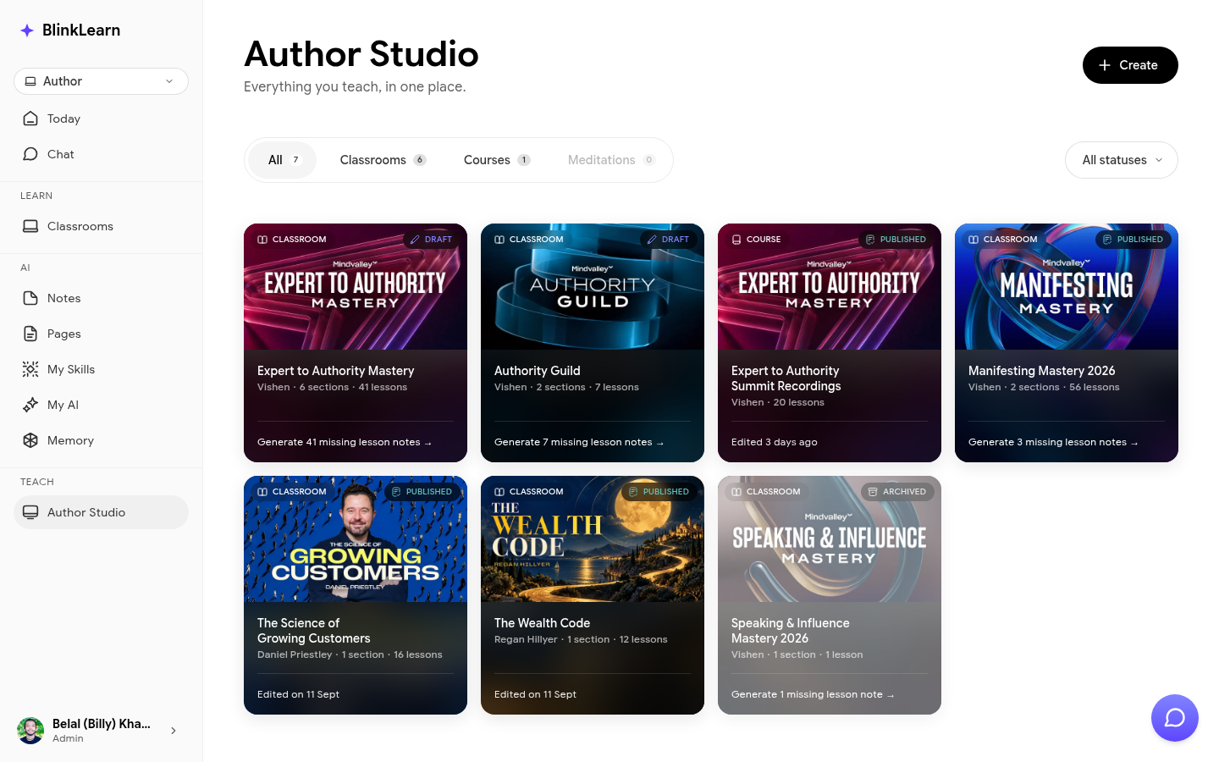The width and height of the screenshot is (1219, 762).
Task: Click 'Edited 3 days ago' text
Action: [775, 442]
